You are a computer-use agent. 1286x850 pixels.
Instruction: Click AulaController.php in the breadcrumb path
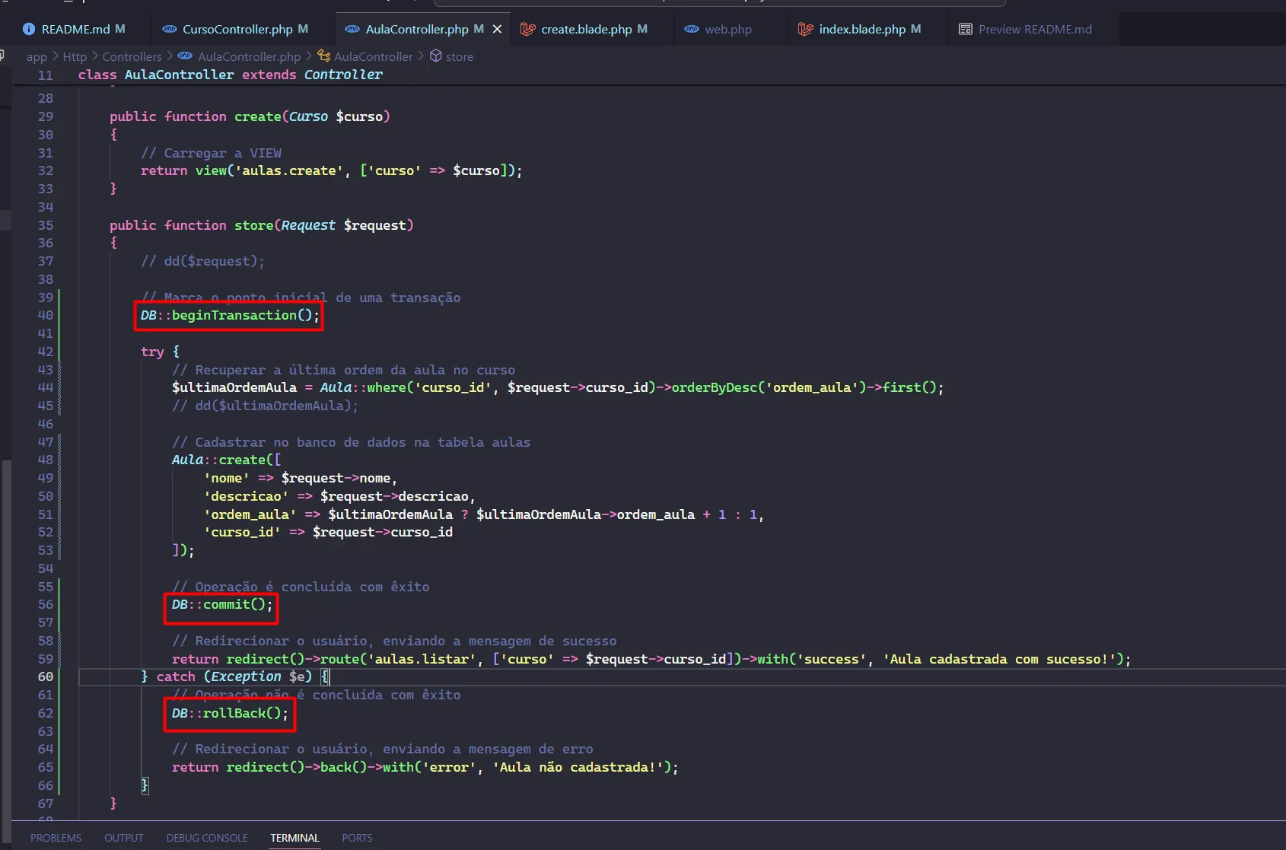tap(249, 56)
